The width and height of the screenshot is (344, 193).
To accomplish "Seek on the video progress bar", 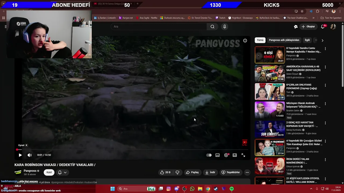I will coord(133,150).
